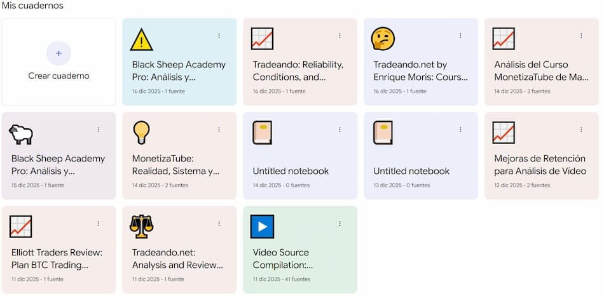
Task: Click the warning triangle notebook icon
Action: (141, 39)
